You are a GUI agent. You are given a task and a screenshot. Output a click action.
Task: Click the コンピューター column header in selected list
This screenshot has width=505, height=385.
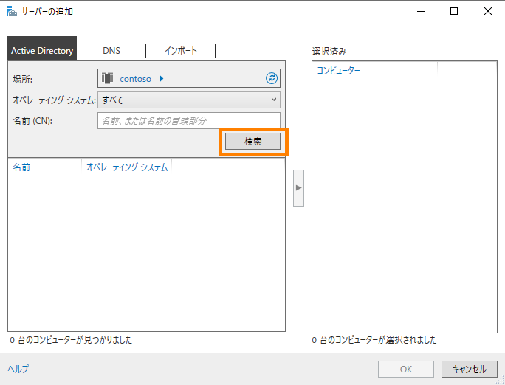point(338,71)
